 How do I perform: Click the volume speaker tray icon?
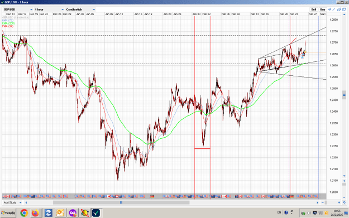[x=309, y=213]
